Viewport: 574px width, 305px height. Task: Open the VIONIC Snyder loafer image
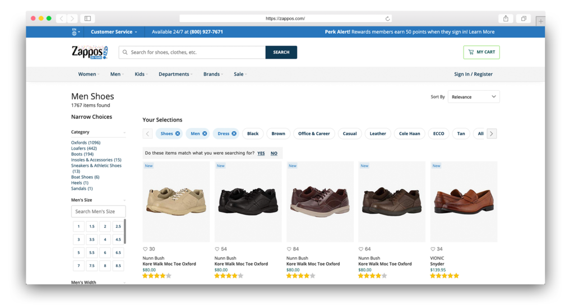coord(464,202)
